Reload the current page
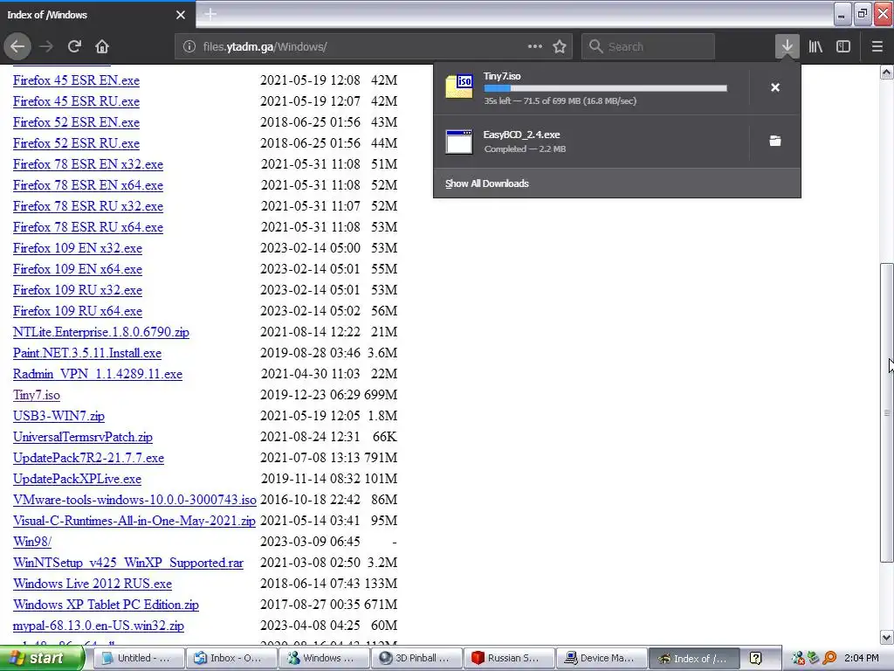Image resolution: width=894 pixels, height=671 pixels. [74, 46]
